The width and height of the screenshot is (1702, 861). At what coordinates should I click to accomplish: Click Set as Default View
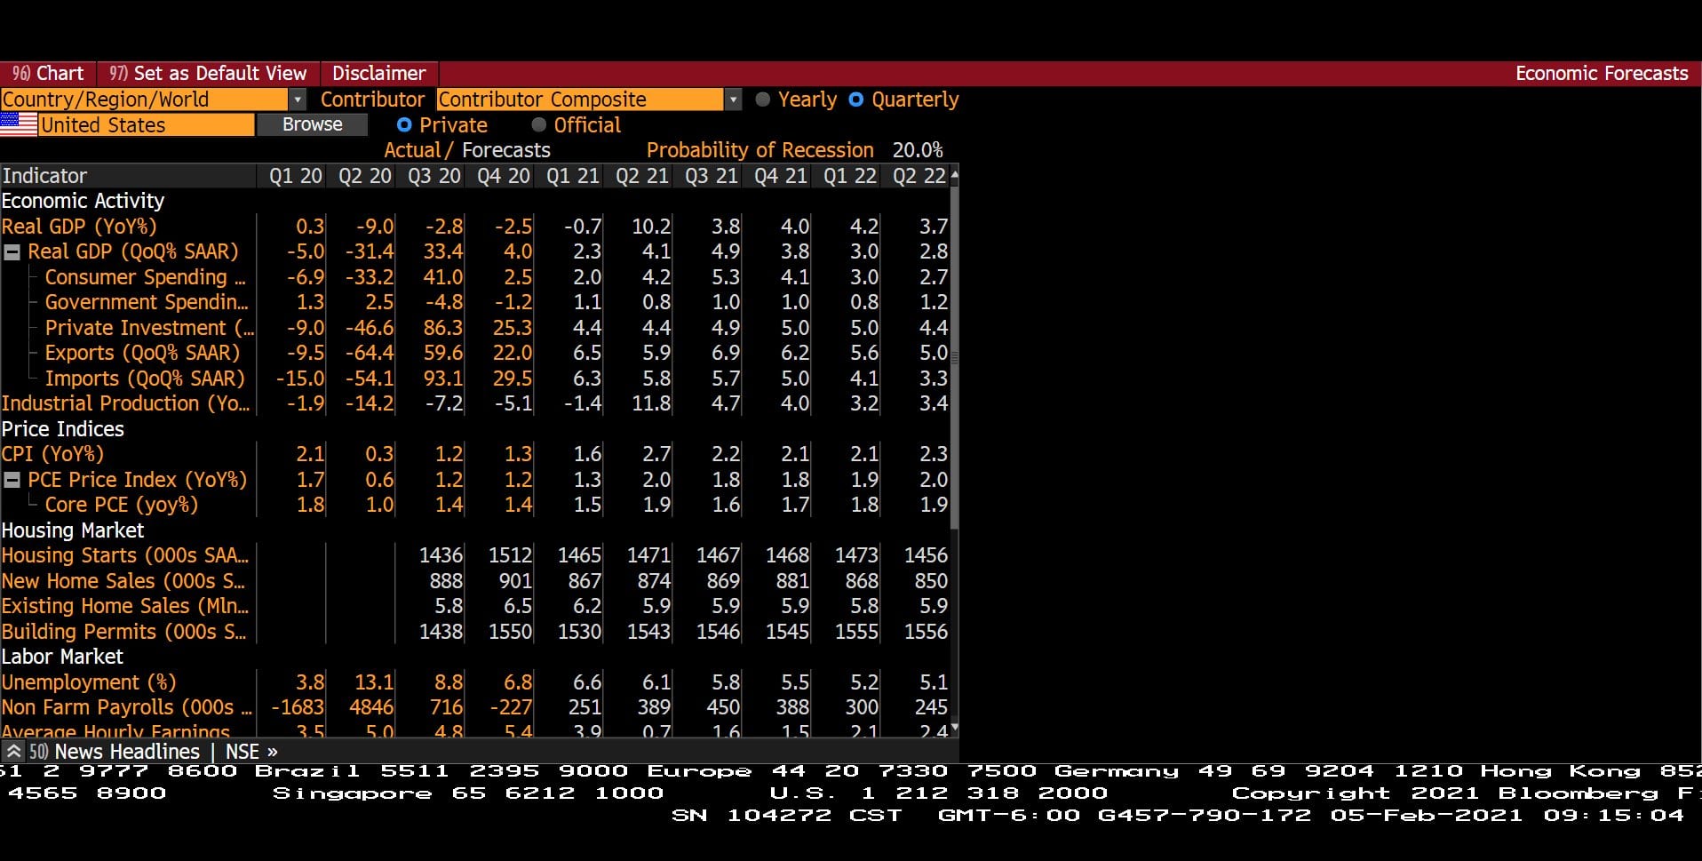208,74
